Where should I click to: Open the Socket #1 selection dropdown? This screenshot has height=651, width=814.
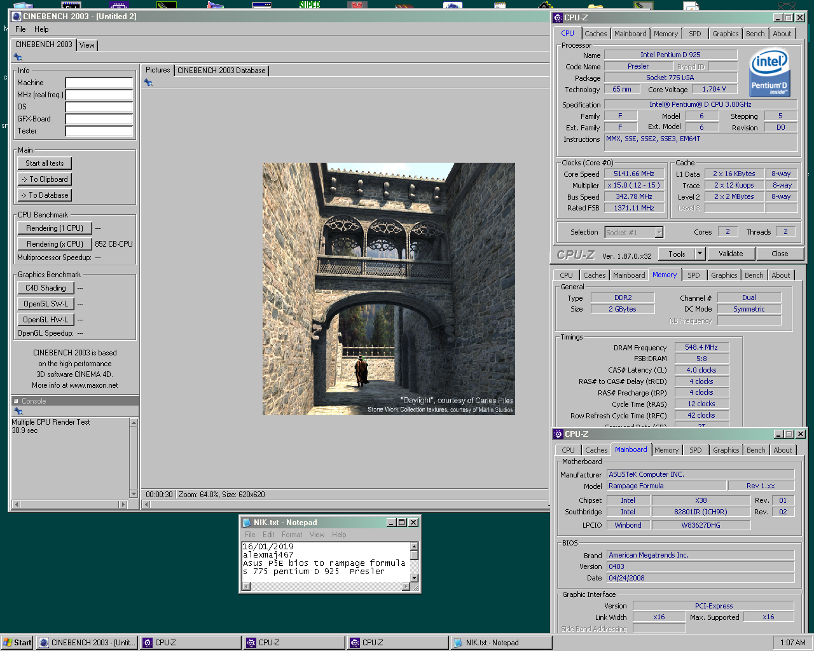[x=659, y=233]
